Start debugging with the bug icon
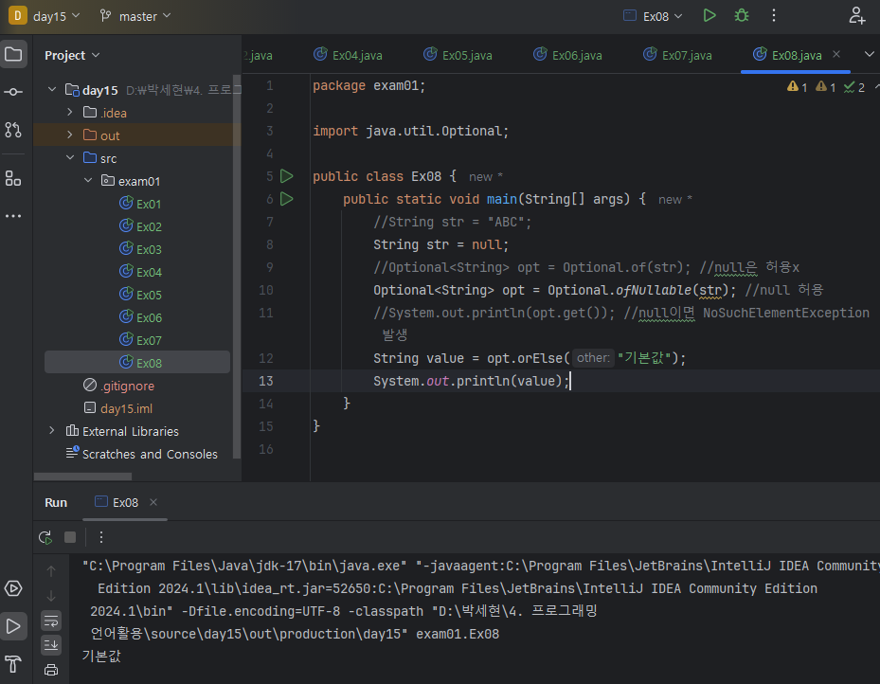This screenshot has height=684, width=880. click(742, 15)
